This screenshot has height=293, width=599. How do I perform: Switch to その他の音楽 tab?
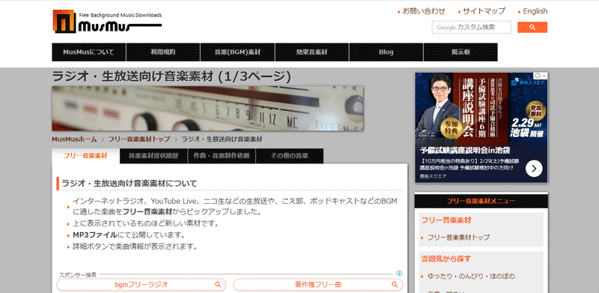pos(290,156)
